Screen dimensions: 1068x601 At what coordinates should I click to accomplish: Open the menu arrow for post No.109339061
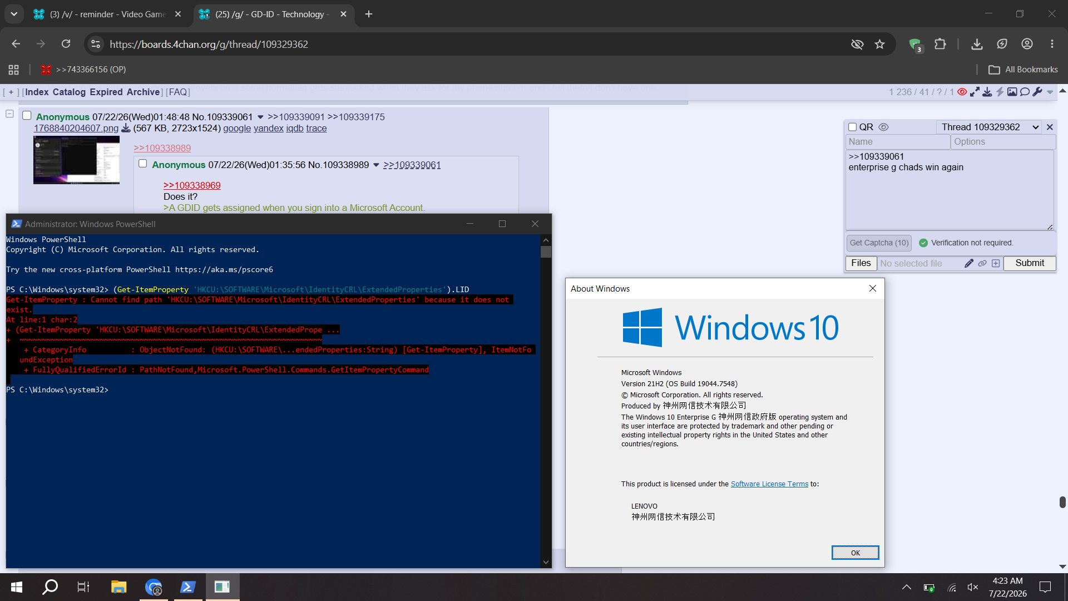[x=260, y=117]
